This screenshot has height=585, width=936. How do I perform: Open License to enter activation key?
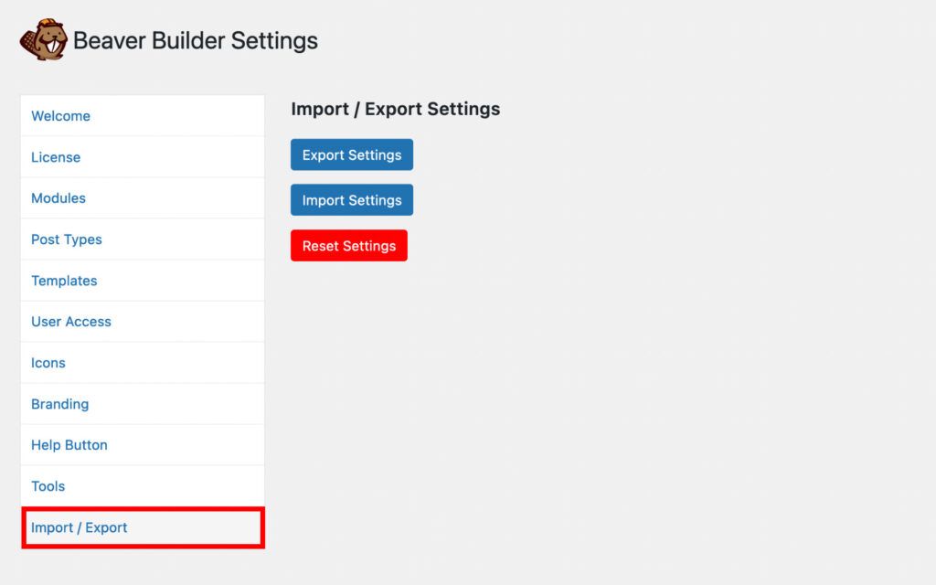click(x=56, y=156)
